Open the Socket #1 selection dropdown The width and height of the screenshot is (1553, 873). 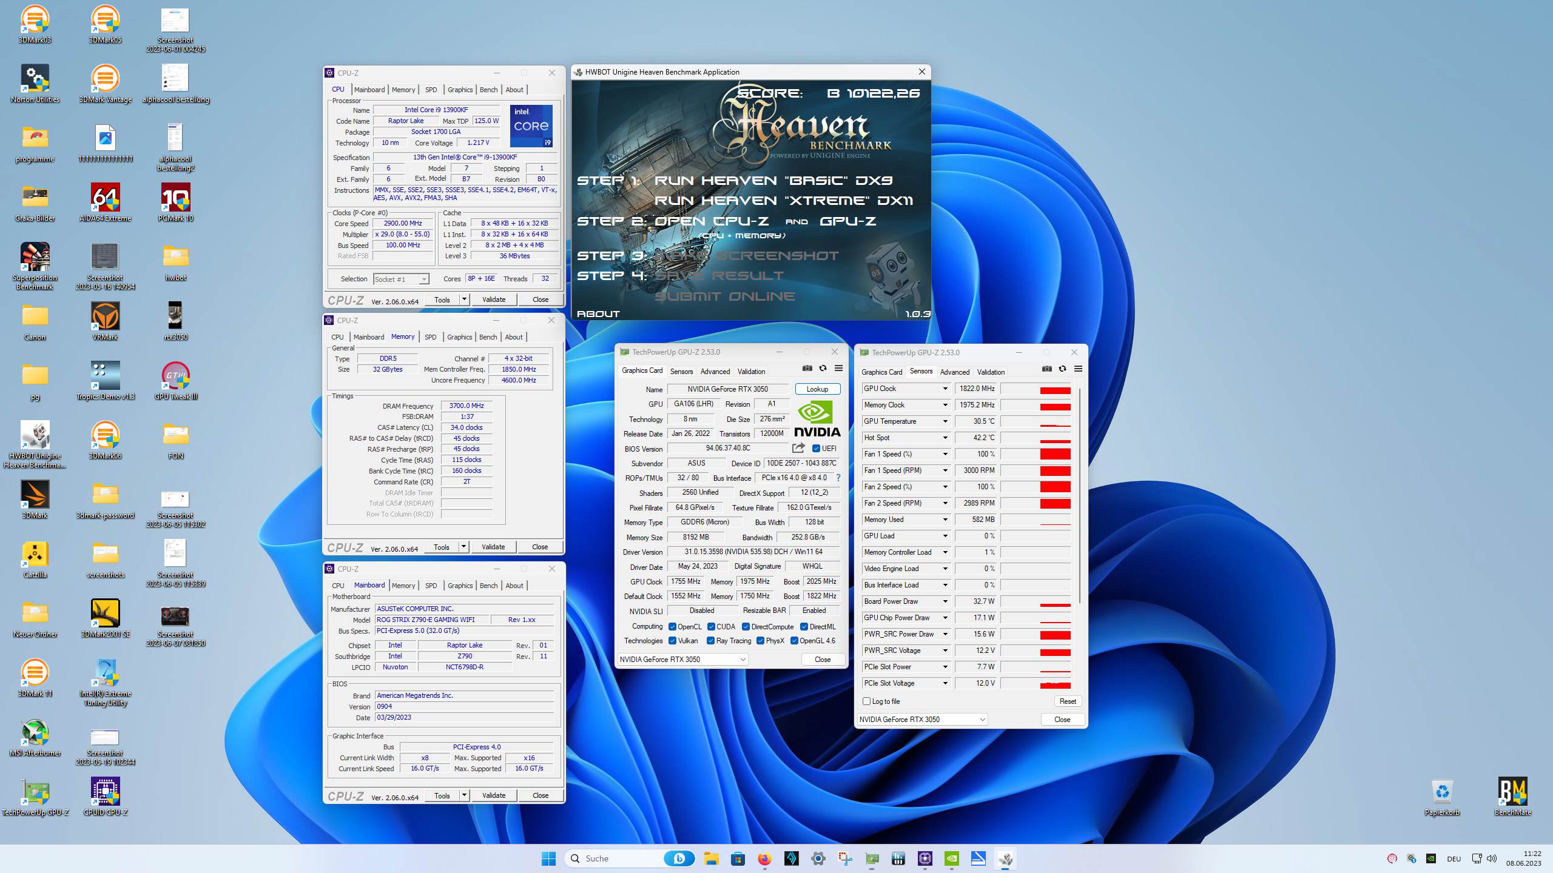(401, 279)
